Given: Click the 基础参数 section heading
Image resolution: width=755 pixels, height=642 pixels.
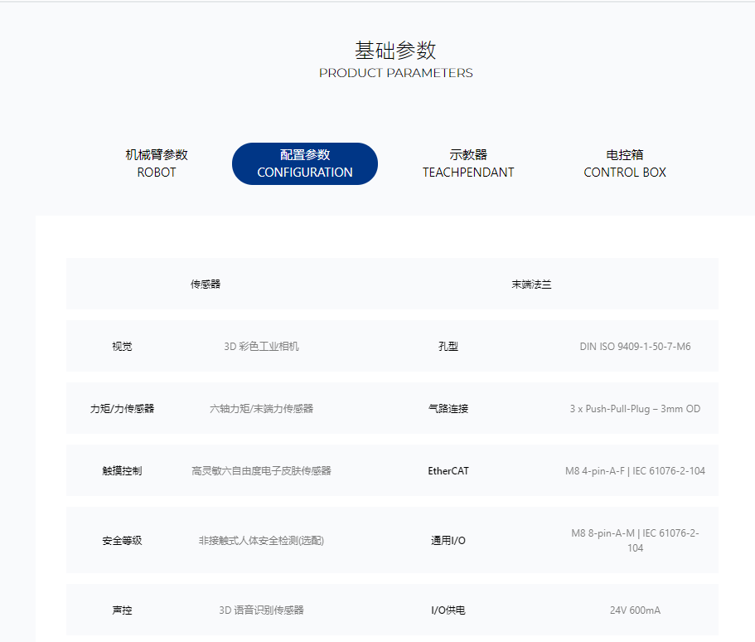Looking at the screenshot, I should click(395, 51).
